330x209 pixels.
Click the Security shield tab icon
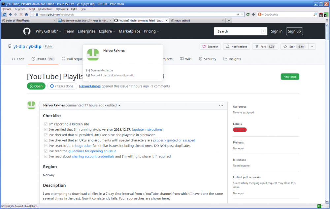201,59
